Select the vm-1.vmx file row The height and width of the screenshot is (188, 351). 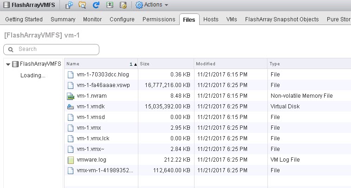point(208,128)
